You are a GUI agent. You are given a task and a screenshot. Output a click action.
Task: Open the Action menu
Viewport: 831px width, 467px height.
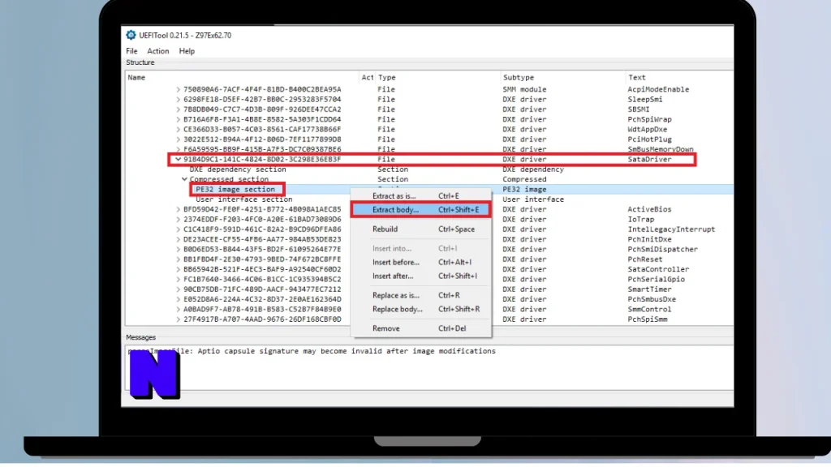coord(158,51)
